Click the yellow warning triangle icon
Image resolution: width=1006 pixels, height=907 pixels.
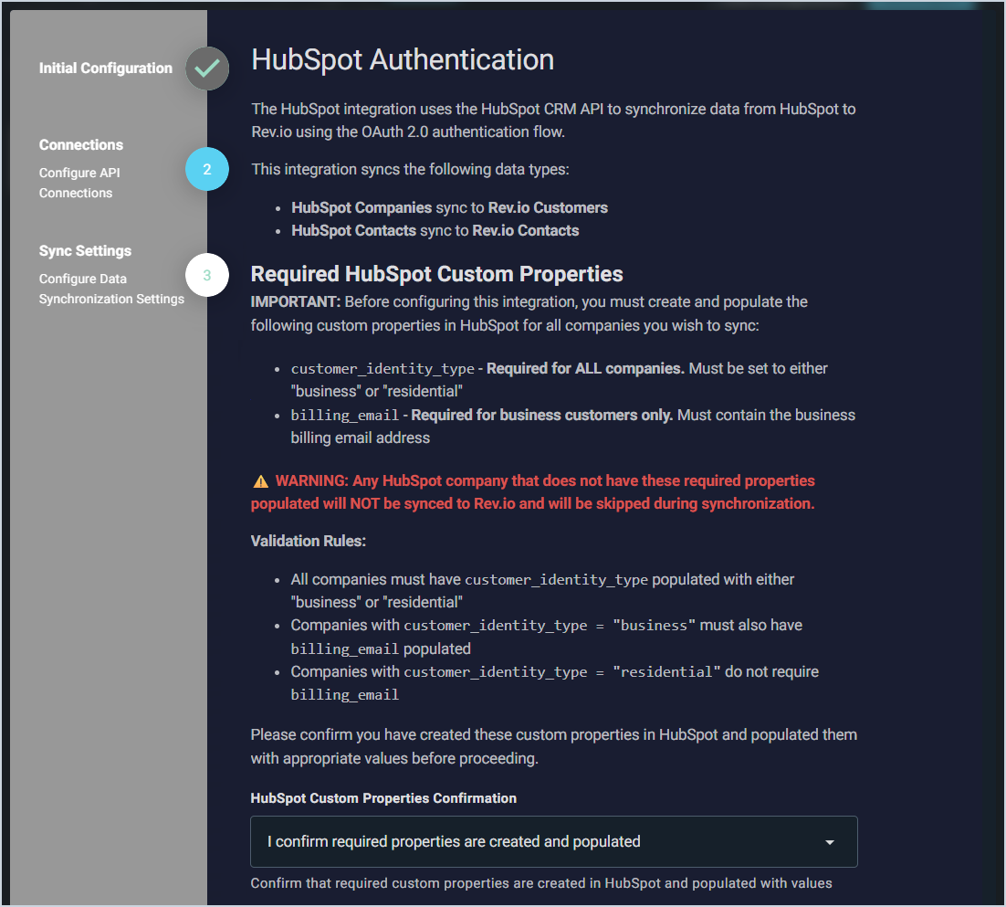point(260,481)
